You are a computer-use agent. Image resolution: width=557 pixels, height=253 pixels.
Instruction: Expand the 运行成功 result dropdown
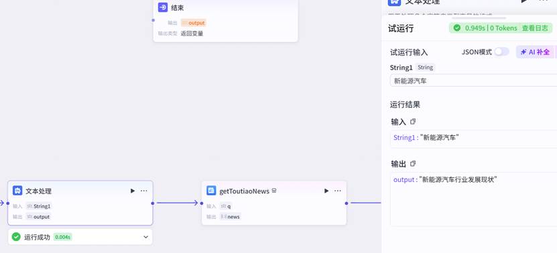145,237
